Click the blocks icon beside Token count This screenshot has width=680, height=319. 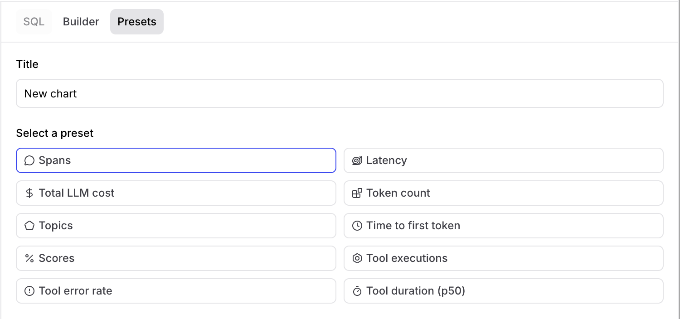tap(357, 193)
